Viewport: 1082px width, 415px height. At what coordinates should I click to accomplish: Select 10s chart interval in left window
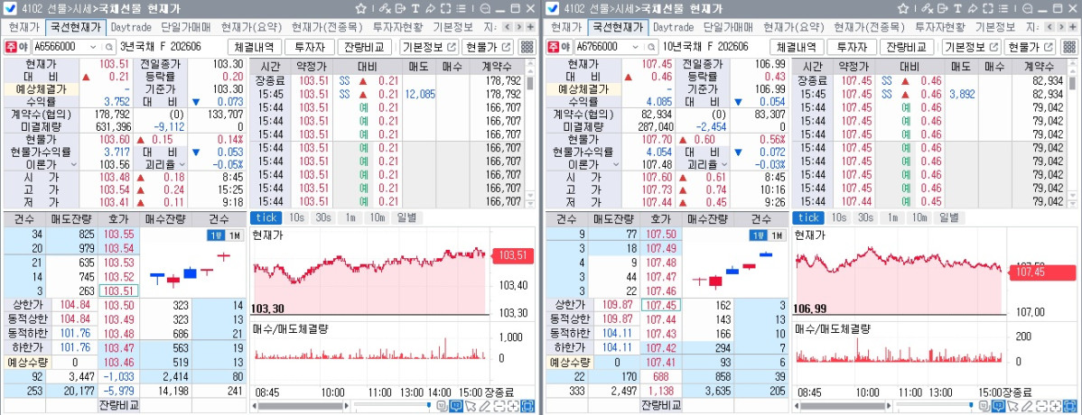click(297, 217)
